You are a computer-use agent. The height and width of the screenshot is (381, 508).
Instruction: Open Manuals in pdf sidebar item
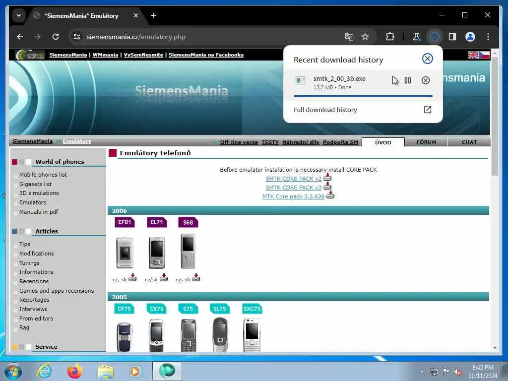(39, 212)
